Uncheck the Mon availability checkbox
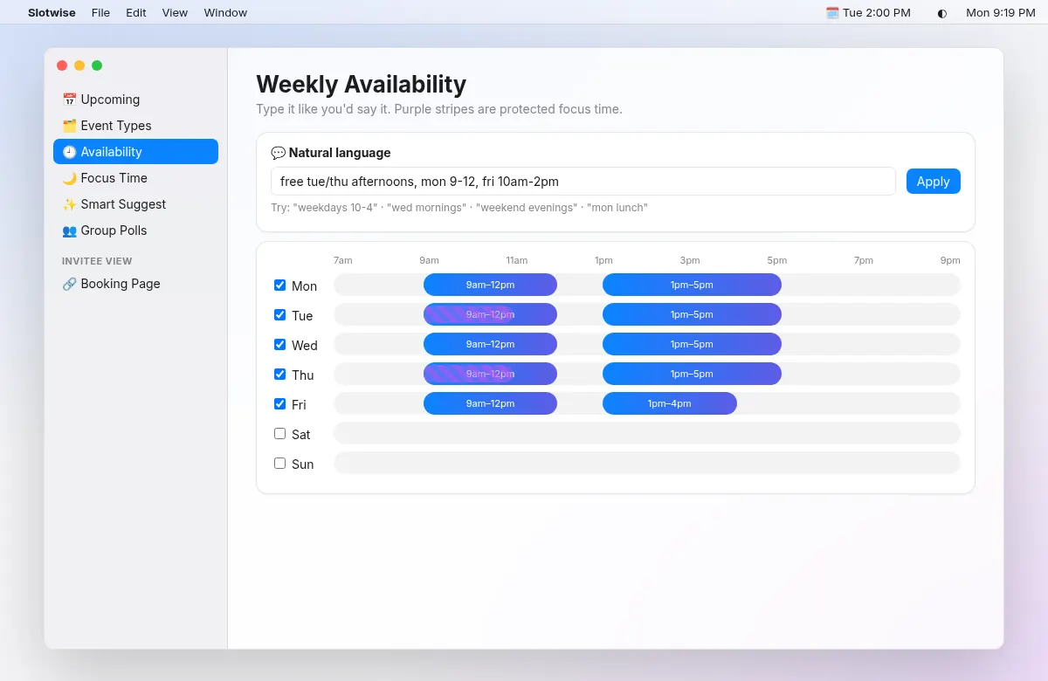This screenshot has height=681, width=1048. click(x=279, y=285)
